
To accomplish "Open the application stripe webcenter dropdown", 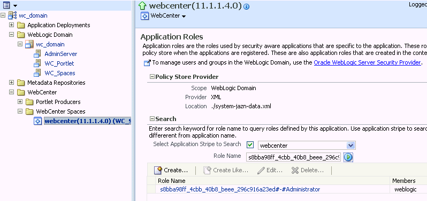I will (x=351, y=146).
